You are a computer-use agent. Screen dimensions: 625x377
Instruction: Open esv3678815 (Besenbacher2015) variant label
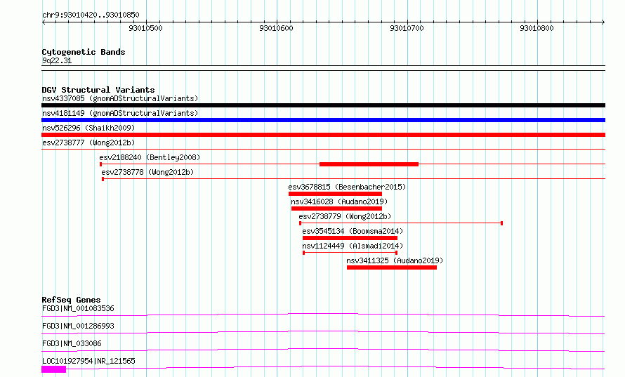(x=347, y=187)
